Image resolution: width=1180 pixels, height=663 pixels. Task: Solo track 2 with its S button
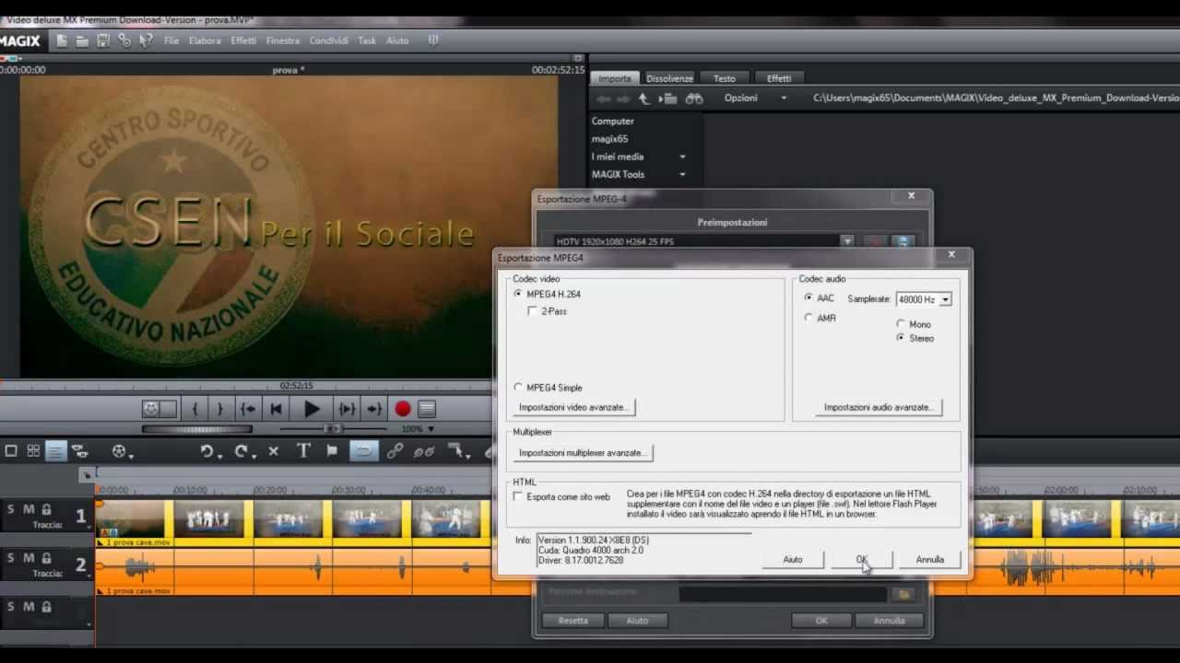point(11,558)
